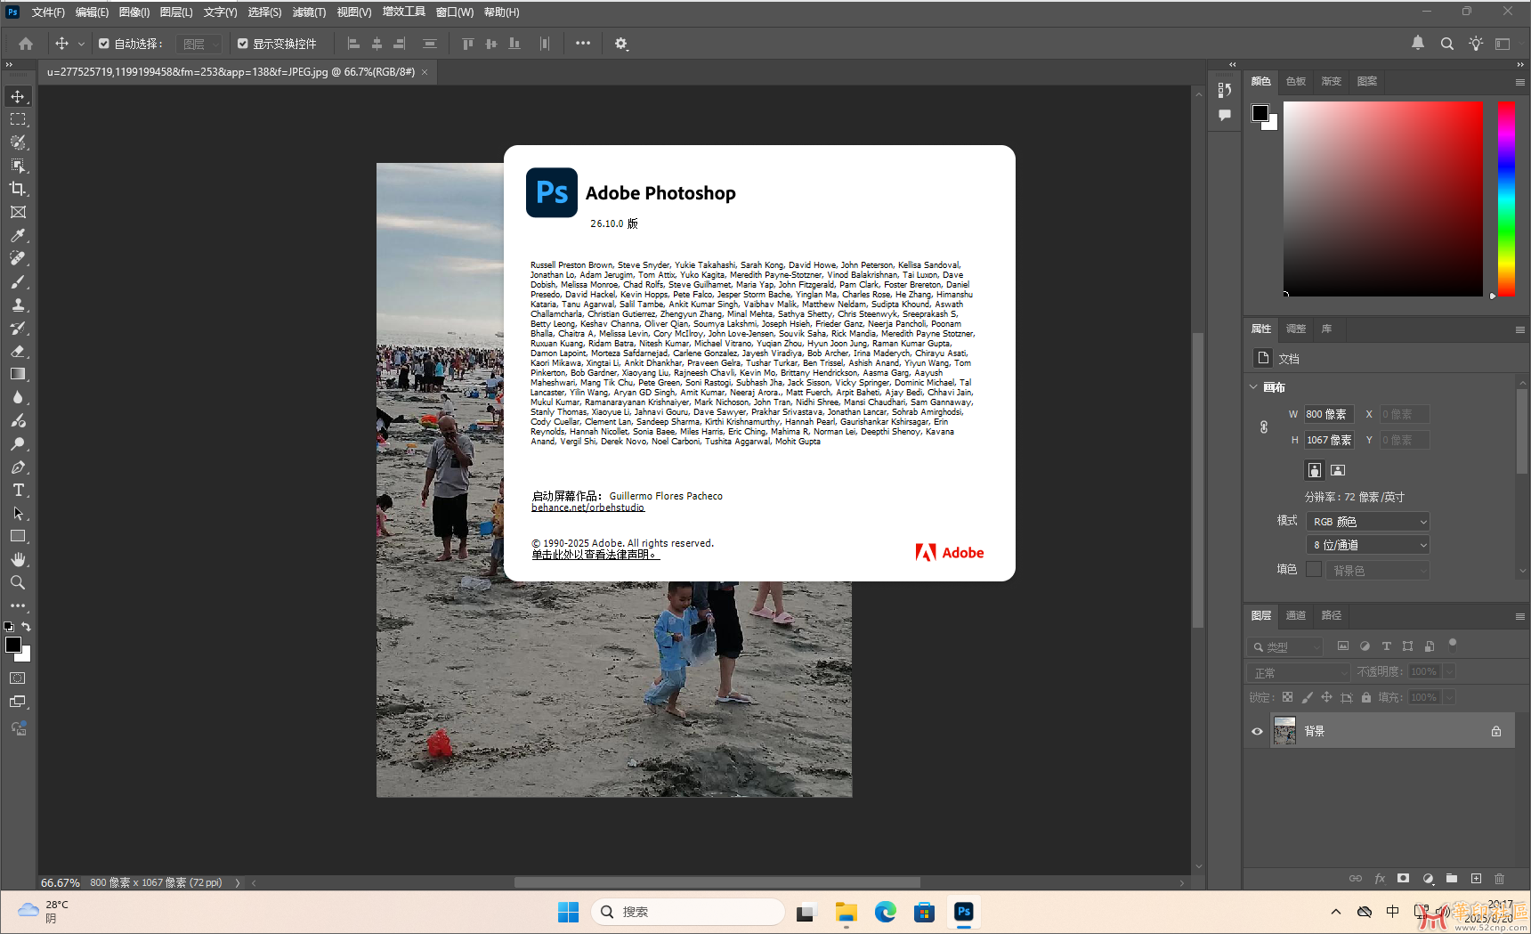Click the three-dots more options in options bar
1531x934 pixels.
tap(582, 43)
